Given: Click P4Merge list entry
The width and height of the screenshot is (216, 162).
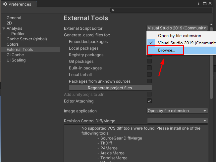Looking at the screenshot, I should pos(109,148).
